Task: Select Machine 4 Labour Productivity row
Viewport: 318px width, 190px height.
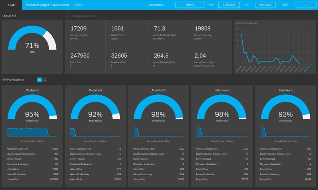Action: point(222,174)
